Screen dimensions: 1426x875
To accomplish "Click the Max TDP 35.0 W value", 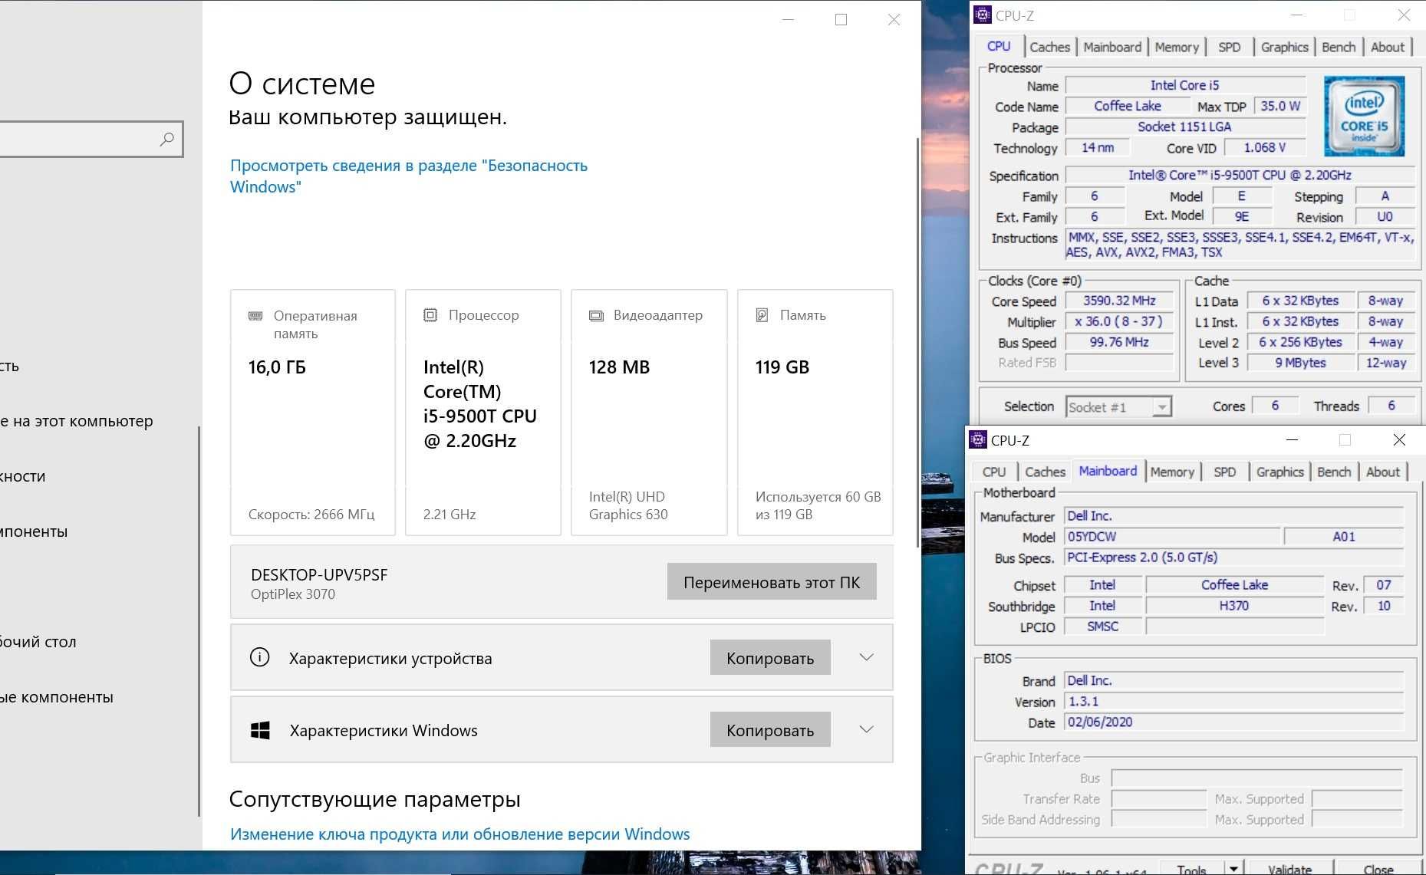I will click(1280, 106).
